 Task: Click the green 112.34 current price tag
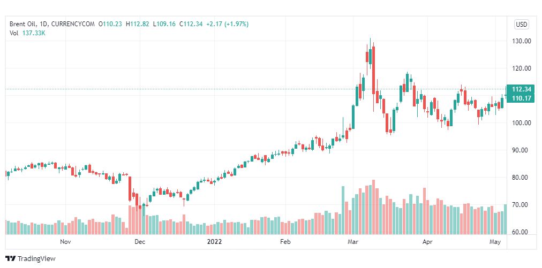pyautogui.click(x=521, y=89)
